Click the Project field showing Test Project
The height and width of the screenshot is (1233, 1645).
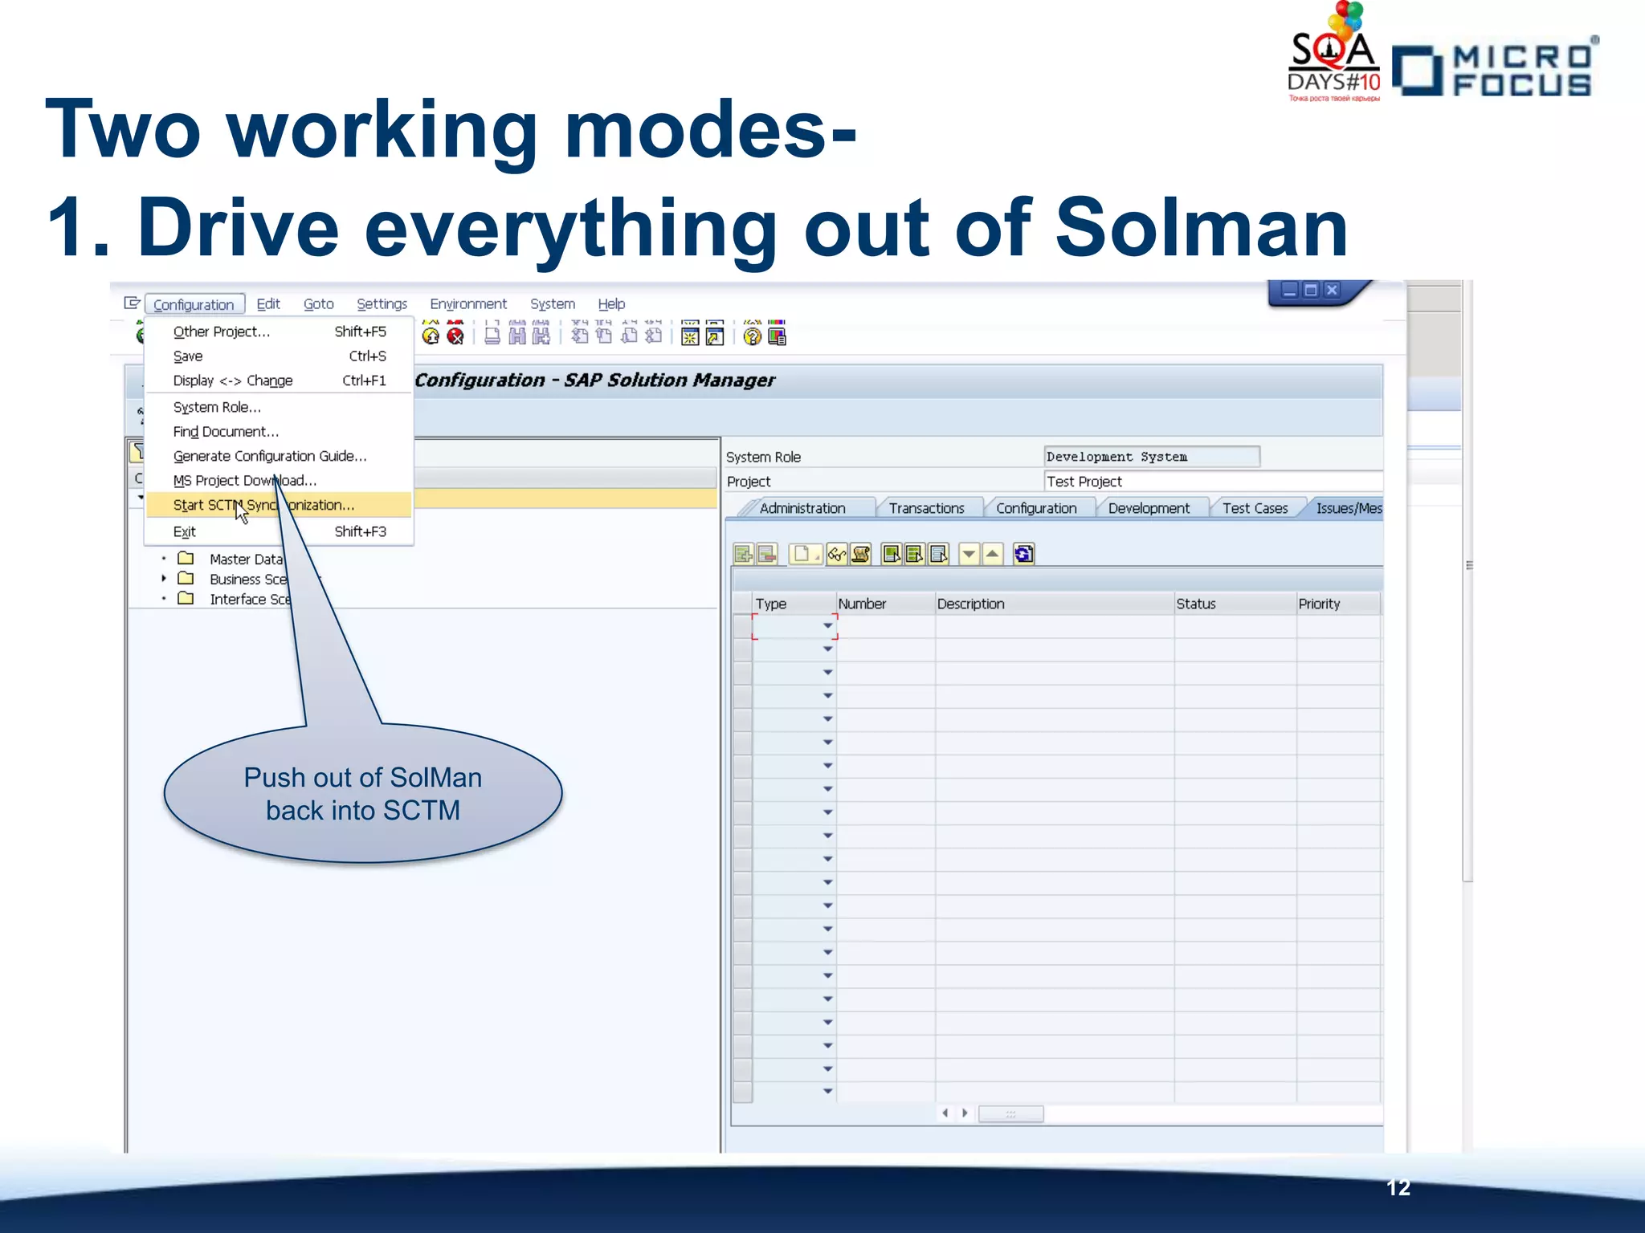pos(1213,482)
